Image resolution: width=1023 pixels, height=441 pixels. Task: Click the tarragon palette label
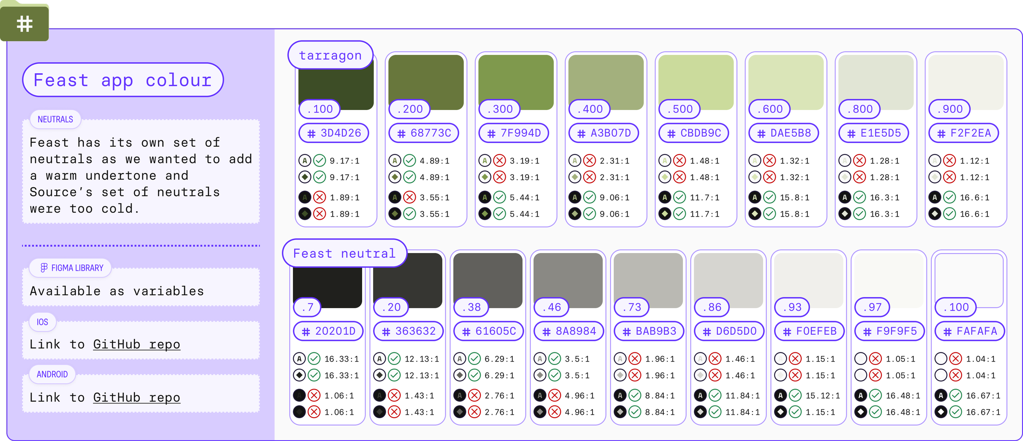pos(330,55)
